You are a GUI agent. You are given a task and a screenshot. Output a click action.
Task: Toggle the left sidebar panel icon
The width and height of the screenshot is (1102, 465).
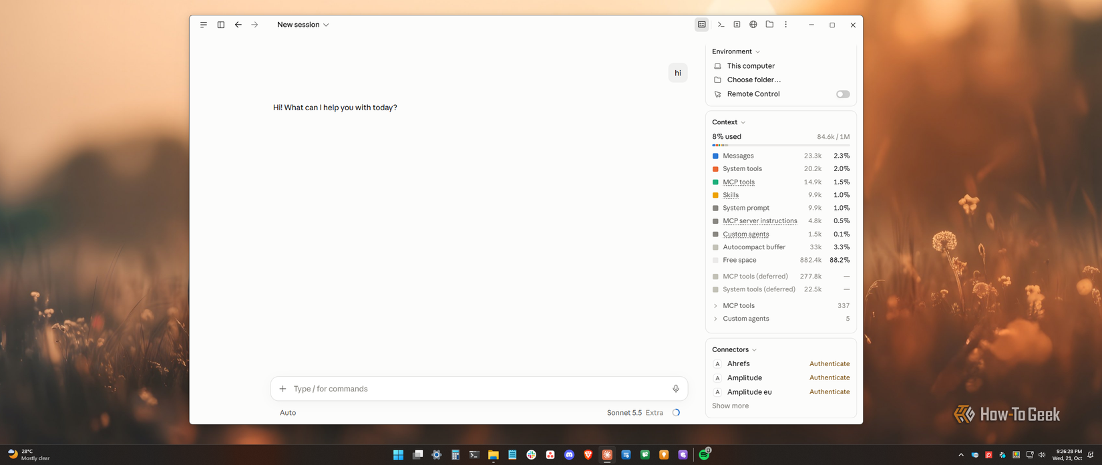tap(221, 25)
